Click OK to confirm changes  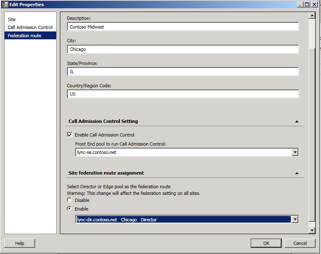pyautogui.click(x=266, y=243)
